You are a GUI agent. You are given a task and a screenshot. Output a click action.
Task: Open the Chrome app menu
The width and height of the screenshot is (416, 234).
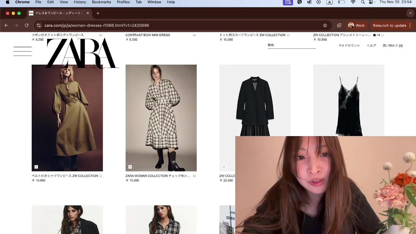point(22,2)
